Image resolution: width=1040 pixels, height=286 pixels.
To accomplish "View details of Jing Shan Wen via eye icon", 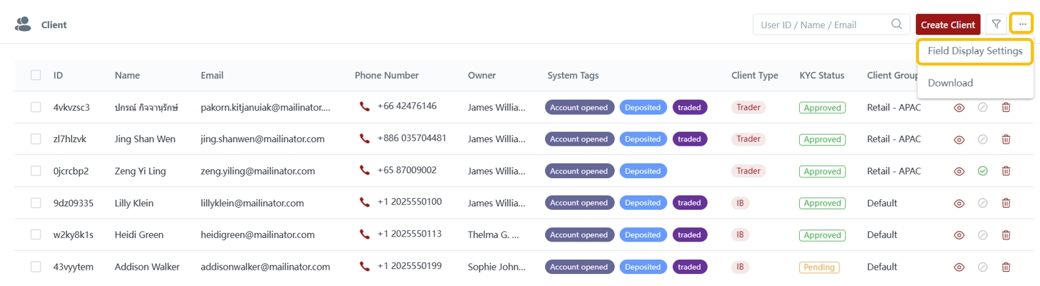I will point(958,139).
